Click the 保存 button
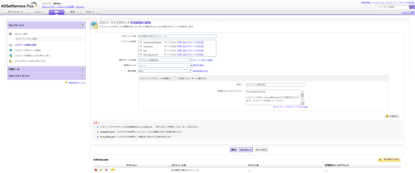Screen dimensions: 415x173 coord(233,150)
